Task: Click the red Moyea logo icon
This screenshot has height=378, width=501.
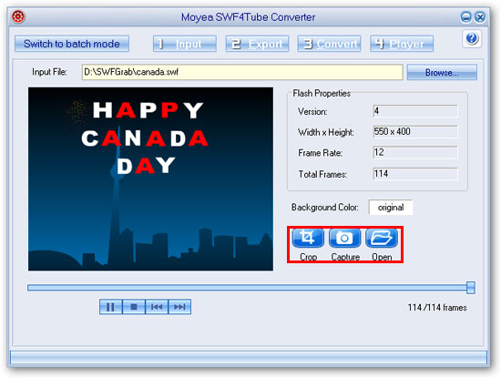Action: [x=18, y=16]
